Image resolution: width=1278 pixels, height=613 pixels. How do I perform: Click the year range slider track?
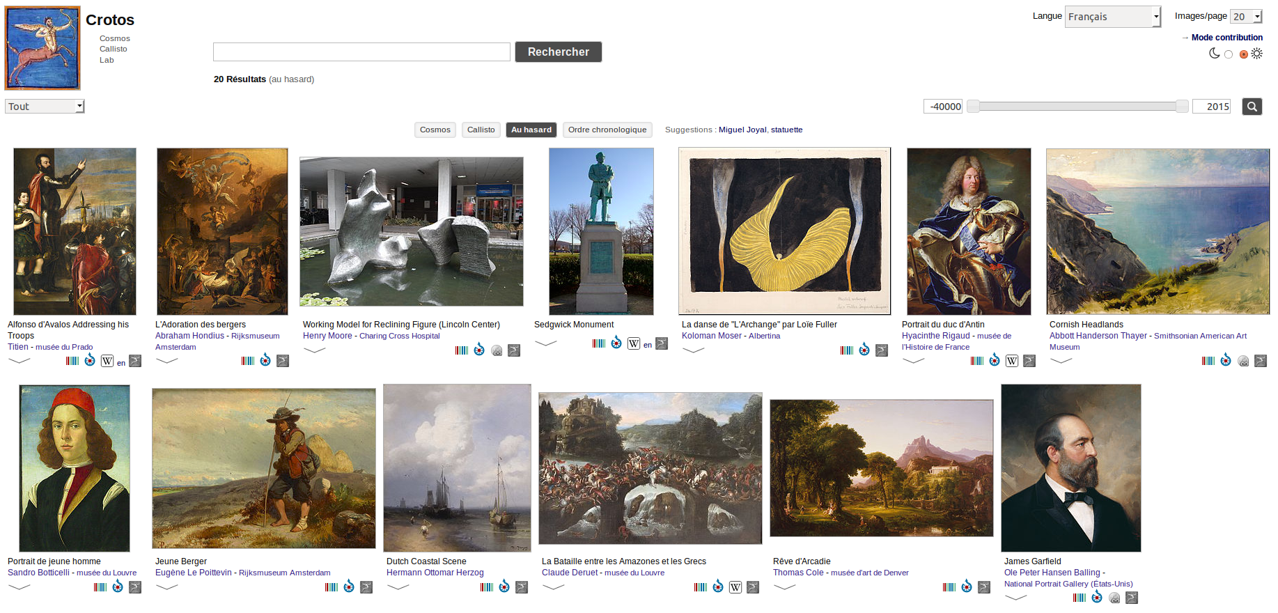coord(1078,106)
